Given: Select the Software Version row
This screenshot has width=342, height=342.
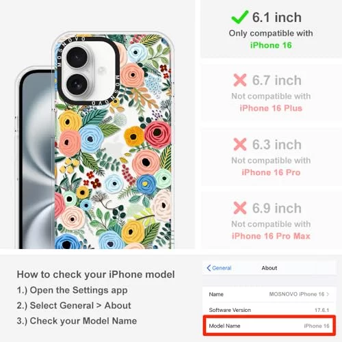Looking at the screenshot, I should (x=269, y=310).
